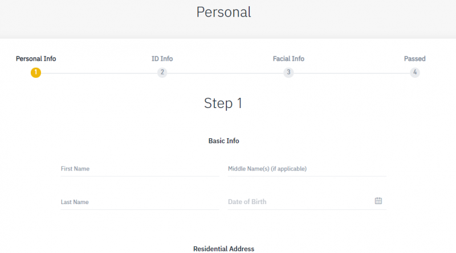Click the Personal page title
Viewport: 456px width, 253px height.
(223, 12)
